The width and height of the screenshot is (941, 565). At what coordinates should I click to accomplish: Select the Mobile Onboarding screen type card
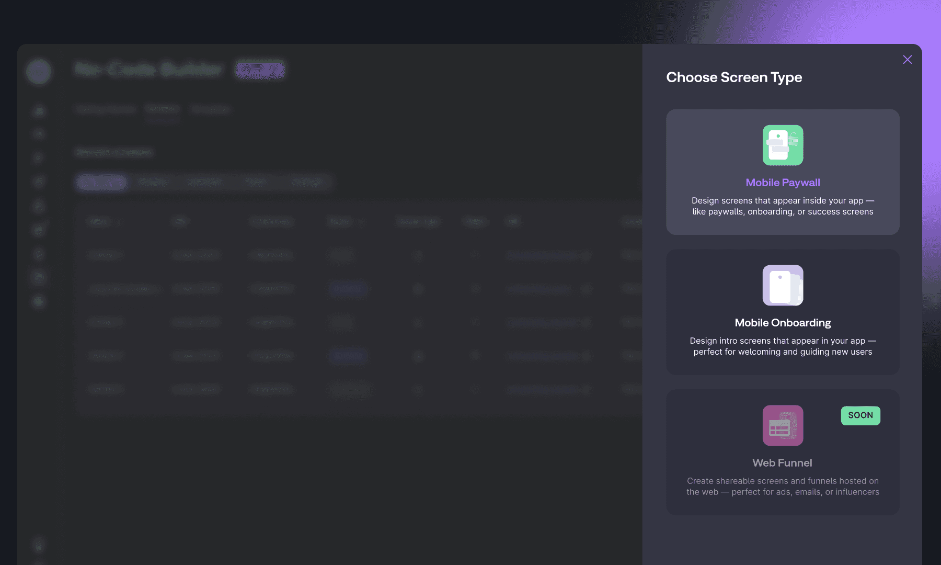[x=783, y=313]
